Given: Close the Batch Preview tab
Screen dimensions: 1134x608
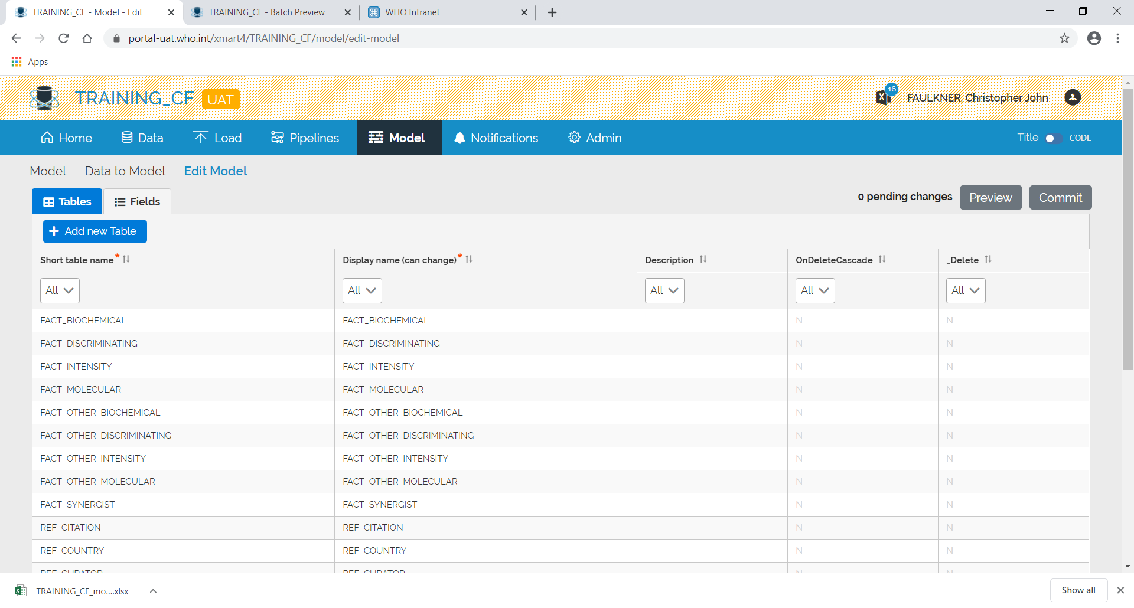Looking at the screenshot, I should tap(347, 12).
